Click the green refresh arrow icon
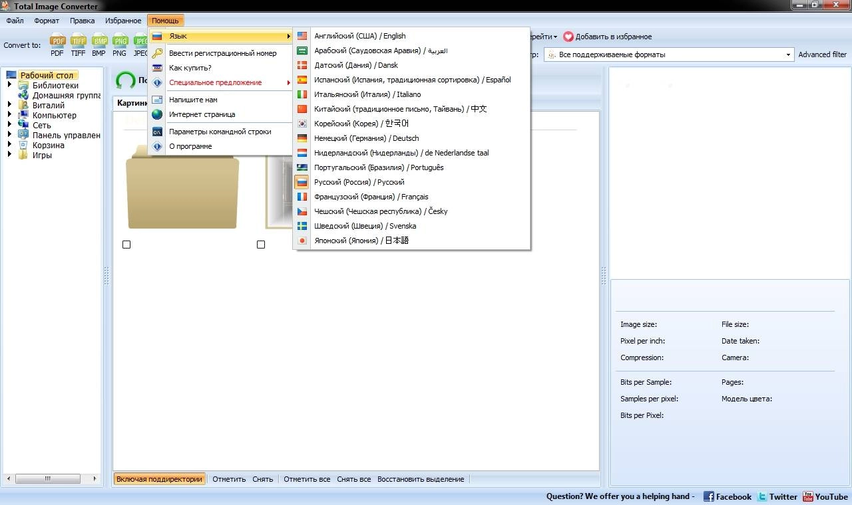 coord(125,80)
